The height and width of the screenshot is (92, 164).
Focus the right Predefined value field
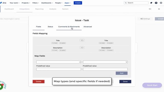[105, 69]
